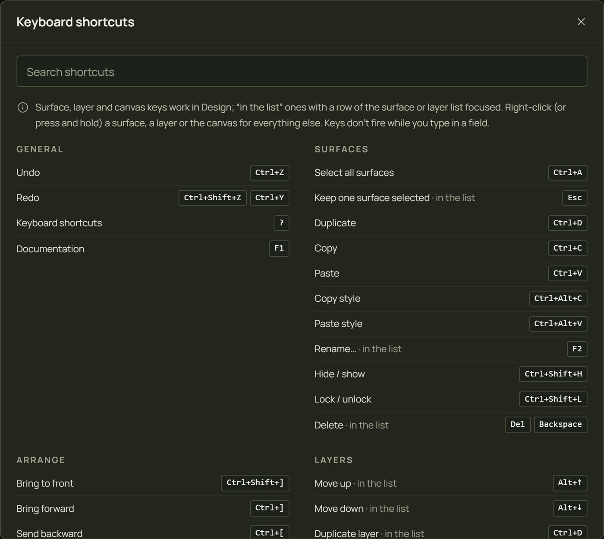
Task: Select the "Documentation" row label
Action: (50, 249)
